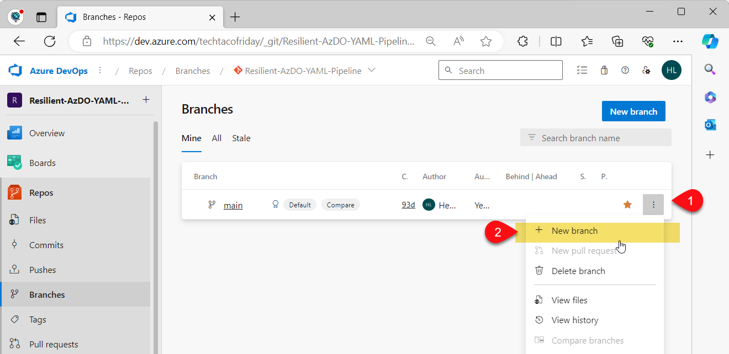Expand the Resilient-AzDO-YAML-Pipeline repository dropdown
Viewport: 729px width, 354px height.
[372, 70]
